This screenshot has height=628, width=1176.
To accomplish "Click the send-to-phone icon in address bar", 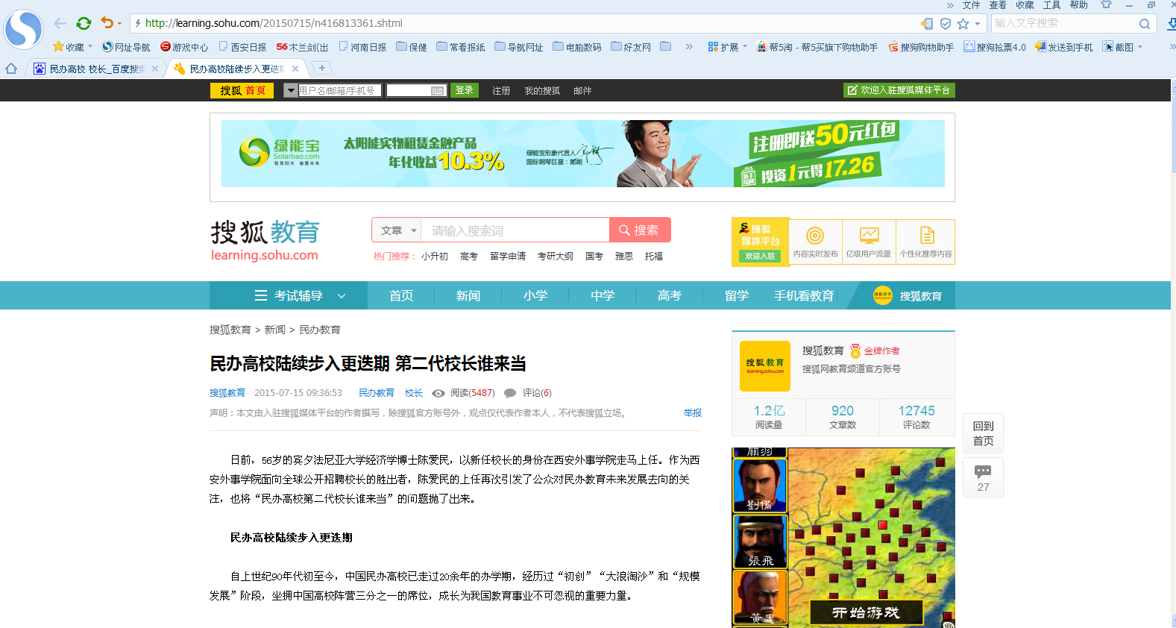I will (x=927, y=24).
